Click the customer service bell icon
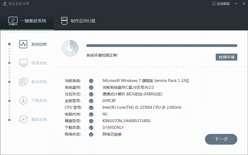Screen dimensions: 248x155 click(x=214, y=4)
